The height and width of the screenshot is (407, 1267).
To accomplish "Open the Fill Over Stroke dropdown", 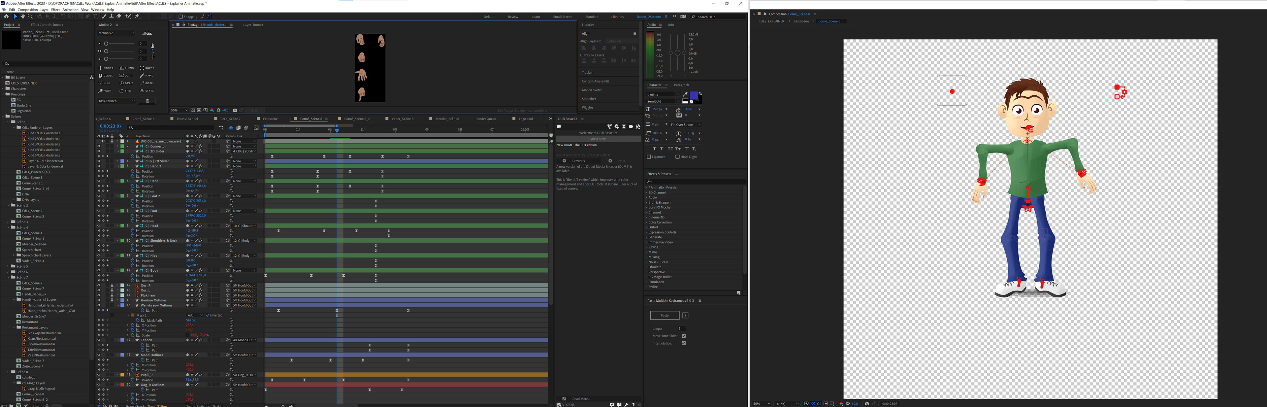I will (x=686, y=124).
